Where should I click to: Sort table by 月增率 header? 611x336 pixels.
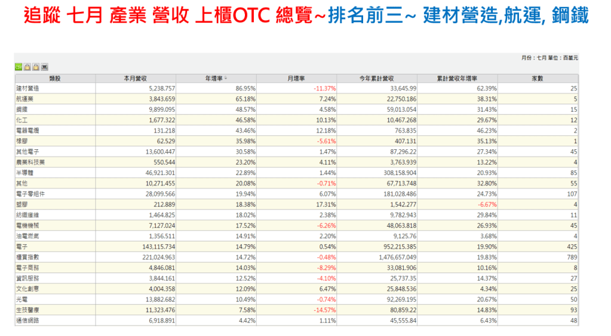tap(297, 79)
